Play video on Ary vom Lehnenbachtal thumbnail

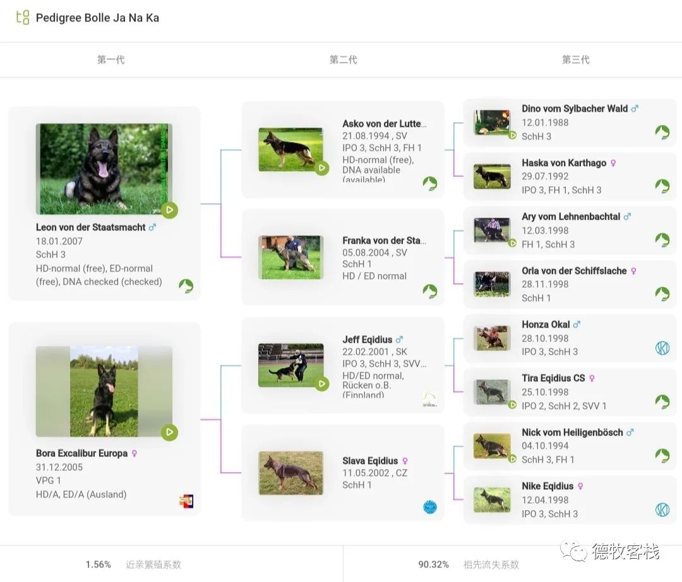[x=513, y=243]
